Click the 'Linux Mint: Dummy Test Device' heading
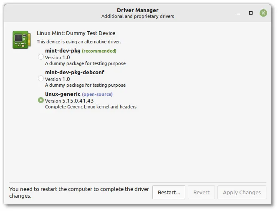 coord(76,33)
